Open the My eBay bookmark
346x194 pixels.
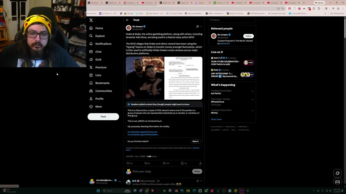coord(129,13)
